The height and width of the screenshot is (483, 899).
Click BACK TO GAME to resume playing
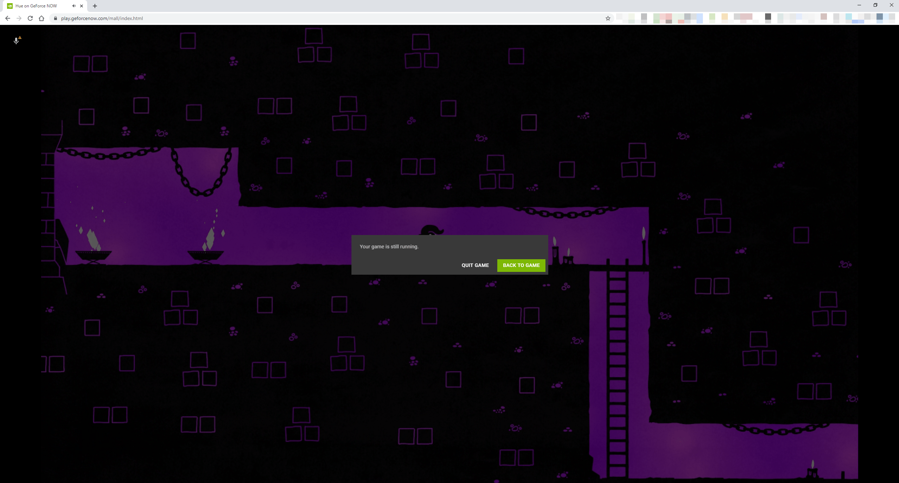[521, 265]
